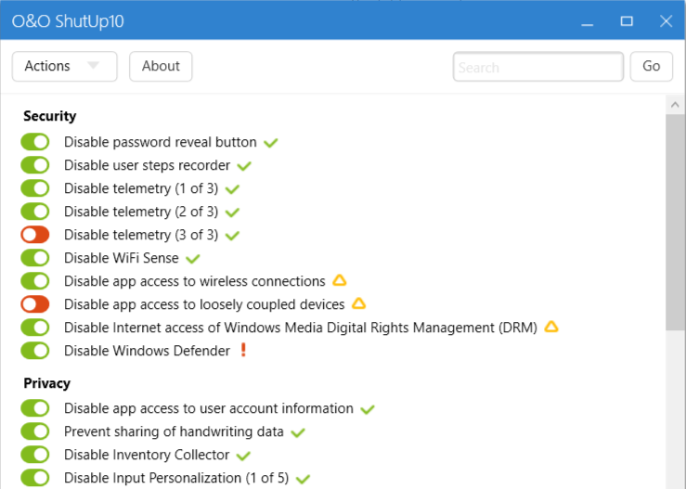Enable the loosely coupled devices toggle
This screenshot has height=489, width=686.
coord(35,304)
